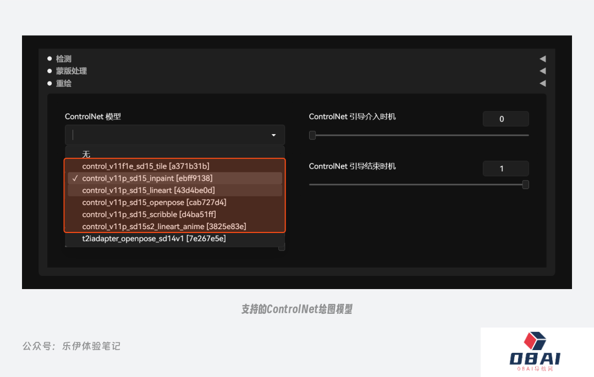Choose control_v11p_sd15_openpose model
The image size is (594, 377).
coord(154,202)
